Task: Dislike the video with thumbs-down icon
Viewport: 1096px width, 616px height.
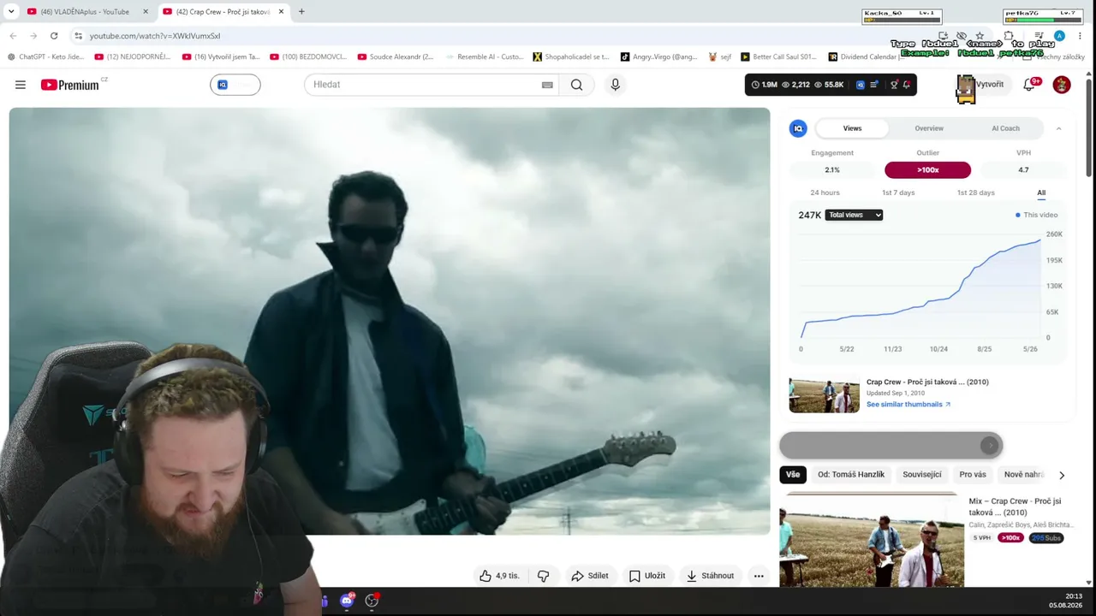Action: [x=543, y=576]
